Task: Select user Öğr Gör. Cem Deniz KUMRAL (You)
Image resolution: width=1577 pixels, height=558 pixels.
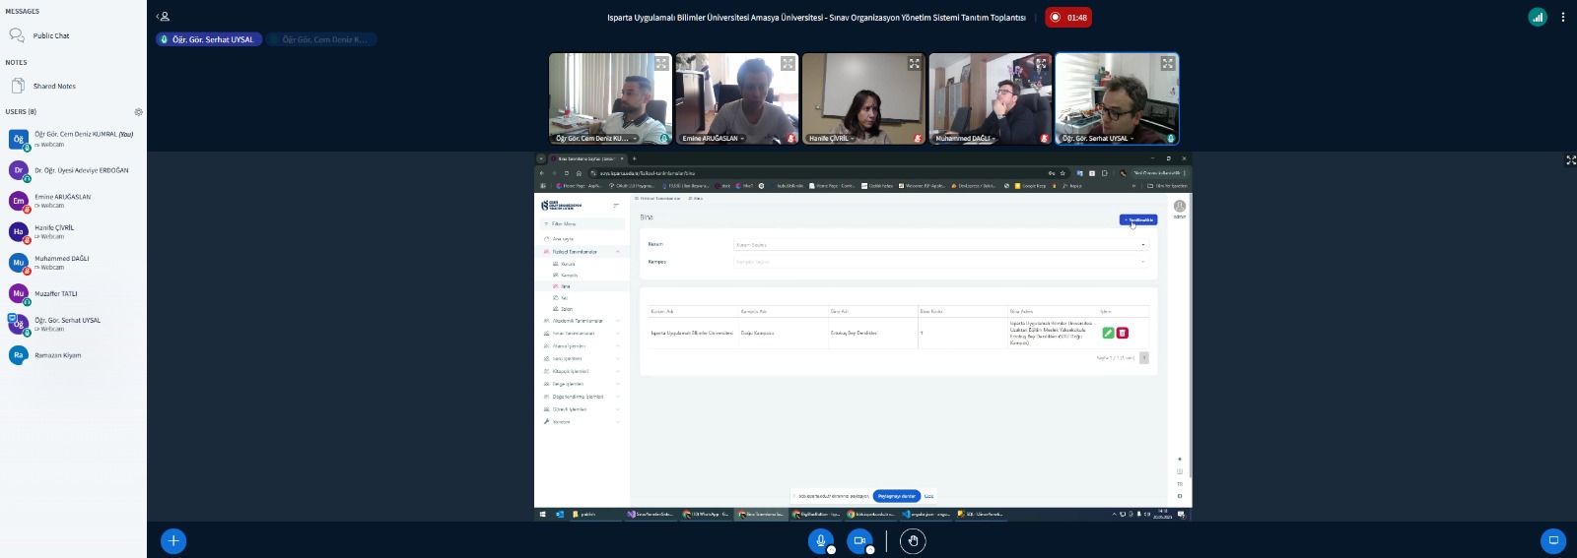Action: point(73,139)
